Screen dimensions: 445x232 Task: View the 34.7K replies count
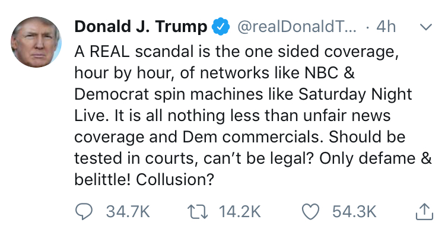point(128,212)
